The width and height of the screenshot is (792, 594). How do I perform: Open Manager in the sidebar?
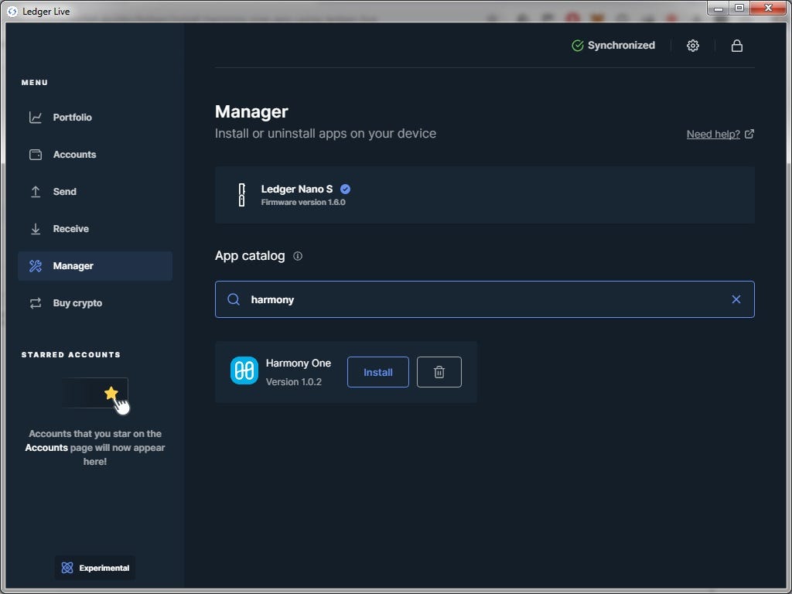(x=95, y=266)
